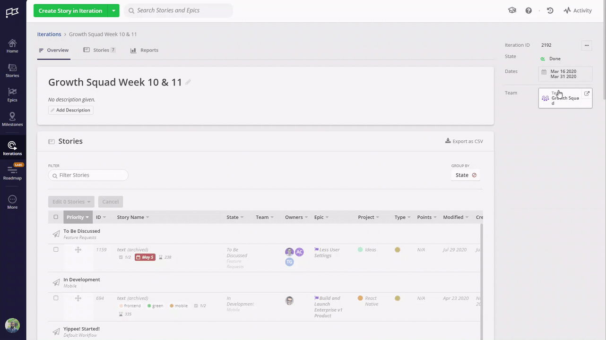Open the Type column dropdown
Image resolution: width=606 pixels, height=340 pixels.
pos(403,217)
